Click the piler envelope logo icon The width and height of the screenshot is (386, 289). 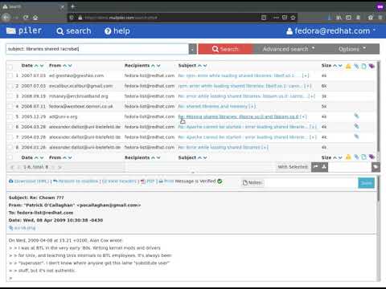click(x=11, y=31)
